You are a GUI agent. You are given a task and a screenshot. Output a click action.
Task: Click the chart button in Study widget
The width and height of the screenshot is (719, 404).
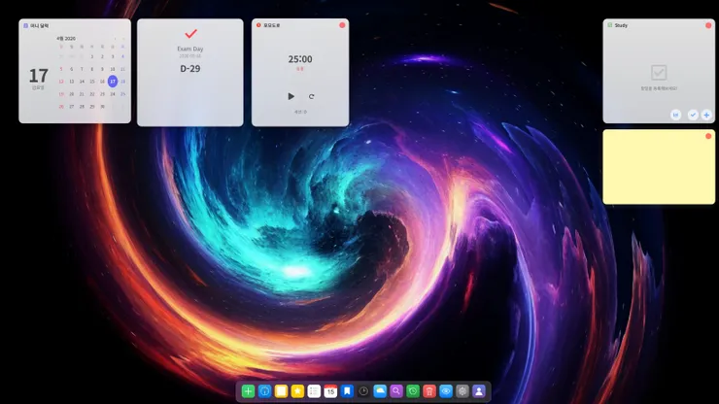[x=675, y=115]
